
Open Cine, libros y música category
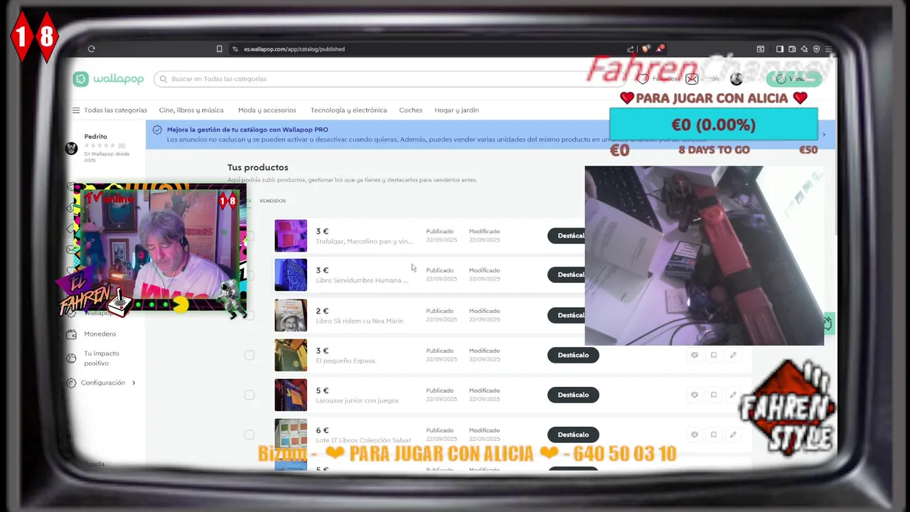[x=191, y=110]
